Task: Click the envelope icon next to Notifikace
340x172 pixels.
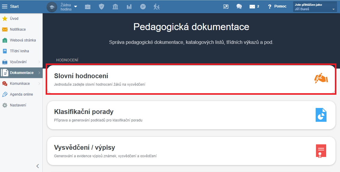Action: 5,29
